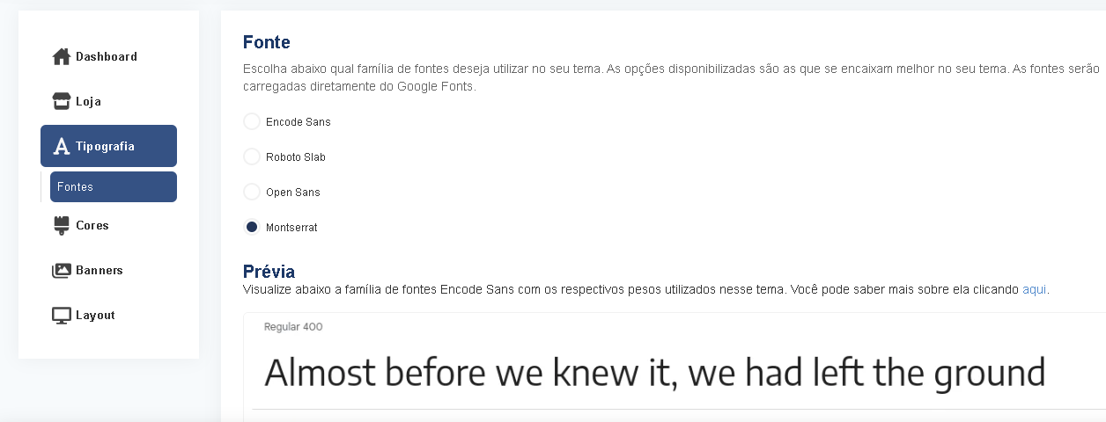Switch to the Layout text label
Image resolution: width=1106 pixels, height=422 pixels.
coord(95,316)
